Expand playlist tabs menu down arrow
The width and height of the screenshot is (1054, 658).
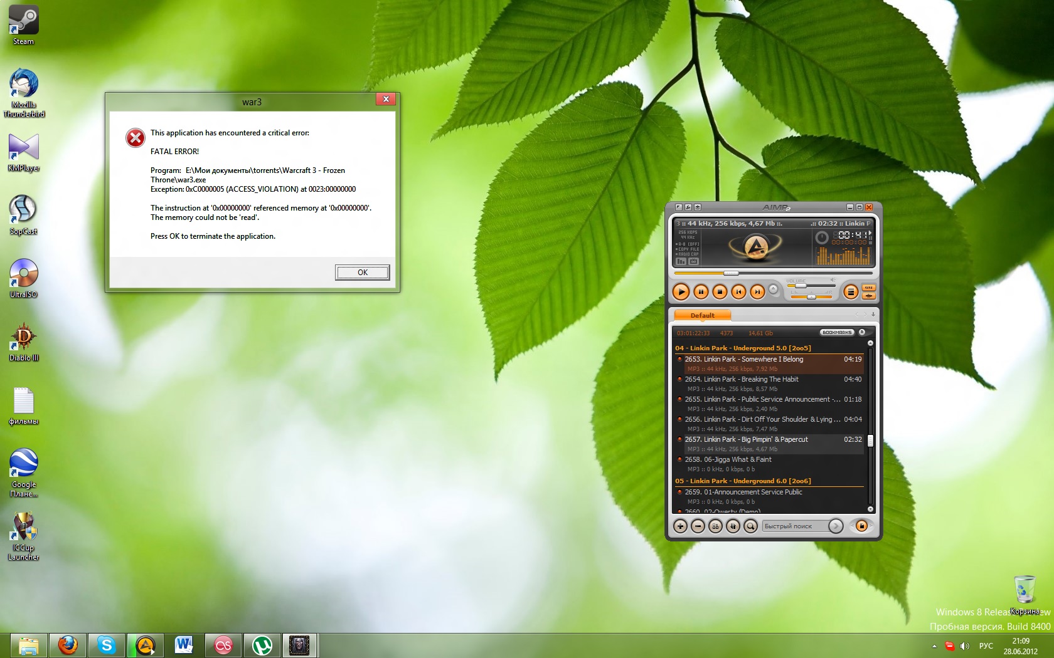pyautogui.click(x=873, y=315)
